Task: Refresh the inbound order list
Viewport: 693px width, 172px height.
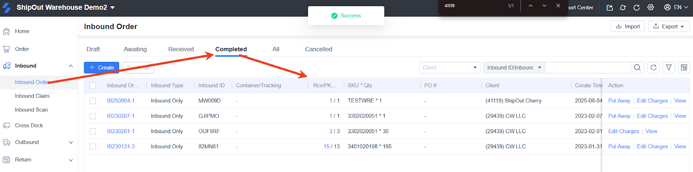Action: (x=654, y=67)
